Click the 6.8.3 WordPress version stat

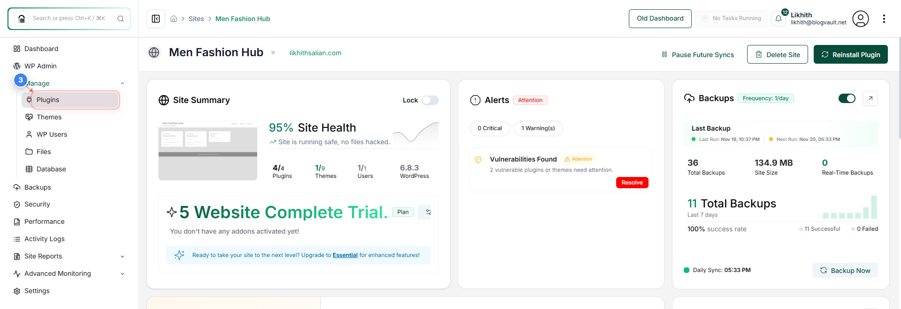tap(414, 171)
